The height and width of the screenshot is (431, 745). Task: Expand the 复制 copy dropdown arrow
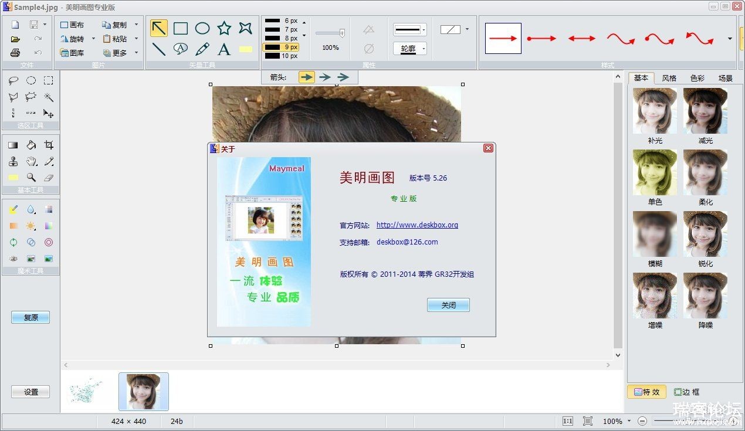(x=136, y=25)
